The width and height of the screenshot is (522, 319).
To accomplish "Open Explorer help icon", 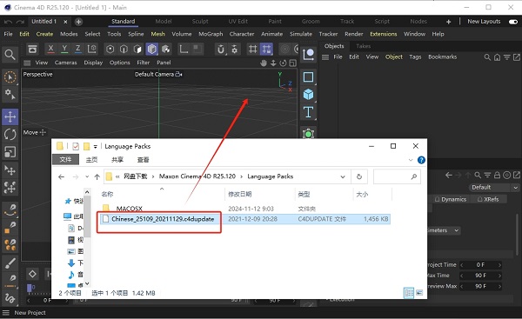I will coord(421,160).
